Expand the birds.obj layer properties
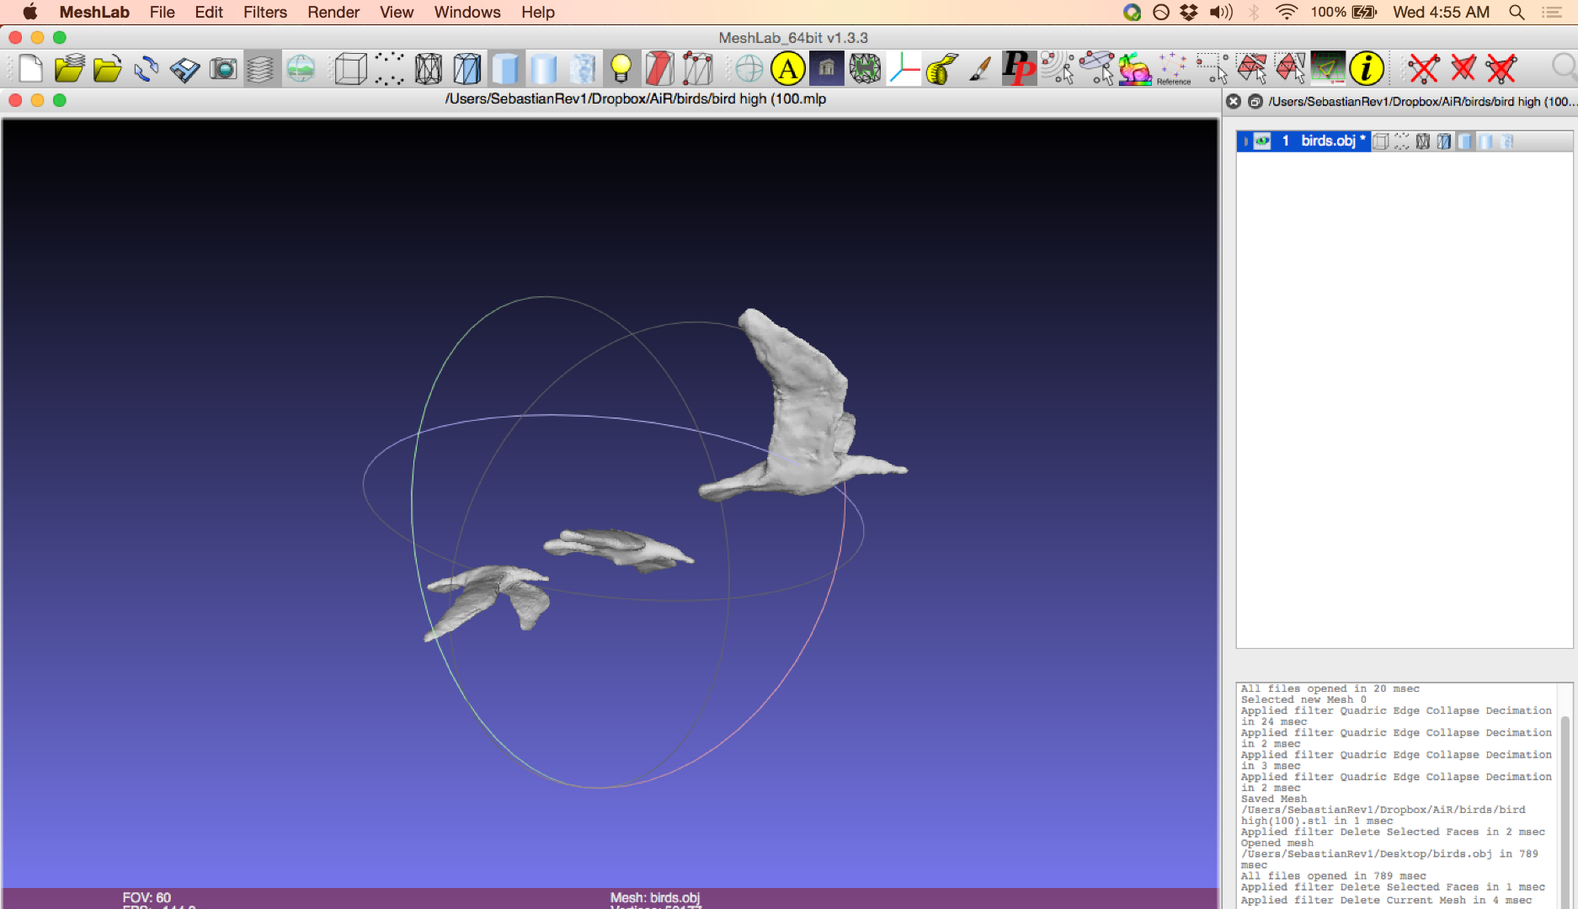This screenshot has width=1578, height=909. pyautogui.click(x=1245, y=141)
